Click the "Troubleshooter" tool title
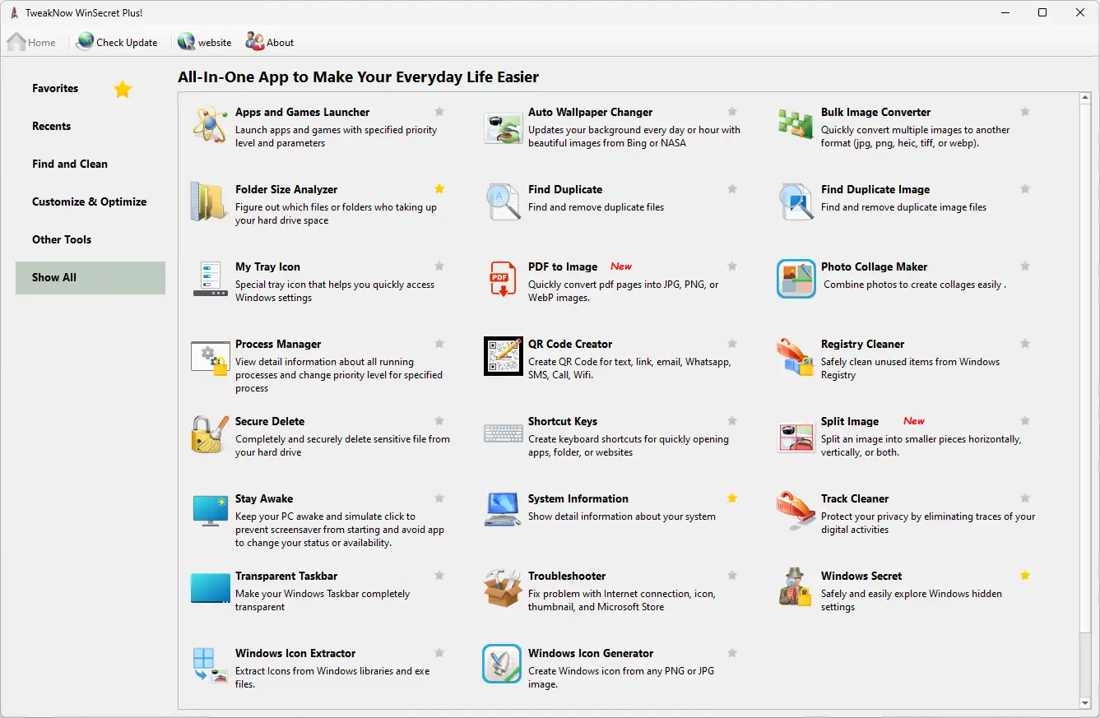 tap(567, 577)
